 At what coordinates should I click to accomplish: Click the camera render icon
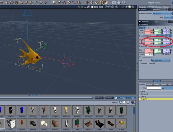pos(114,2)
